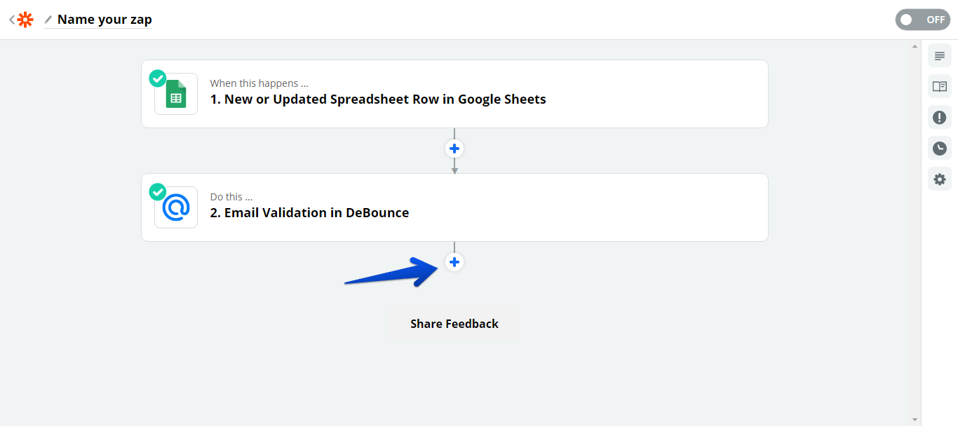The height and width of the screenshot is (426, 958).
Task: Toggle the zap ON/OFF switch
Action: click(922, 20)
